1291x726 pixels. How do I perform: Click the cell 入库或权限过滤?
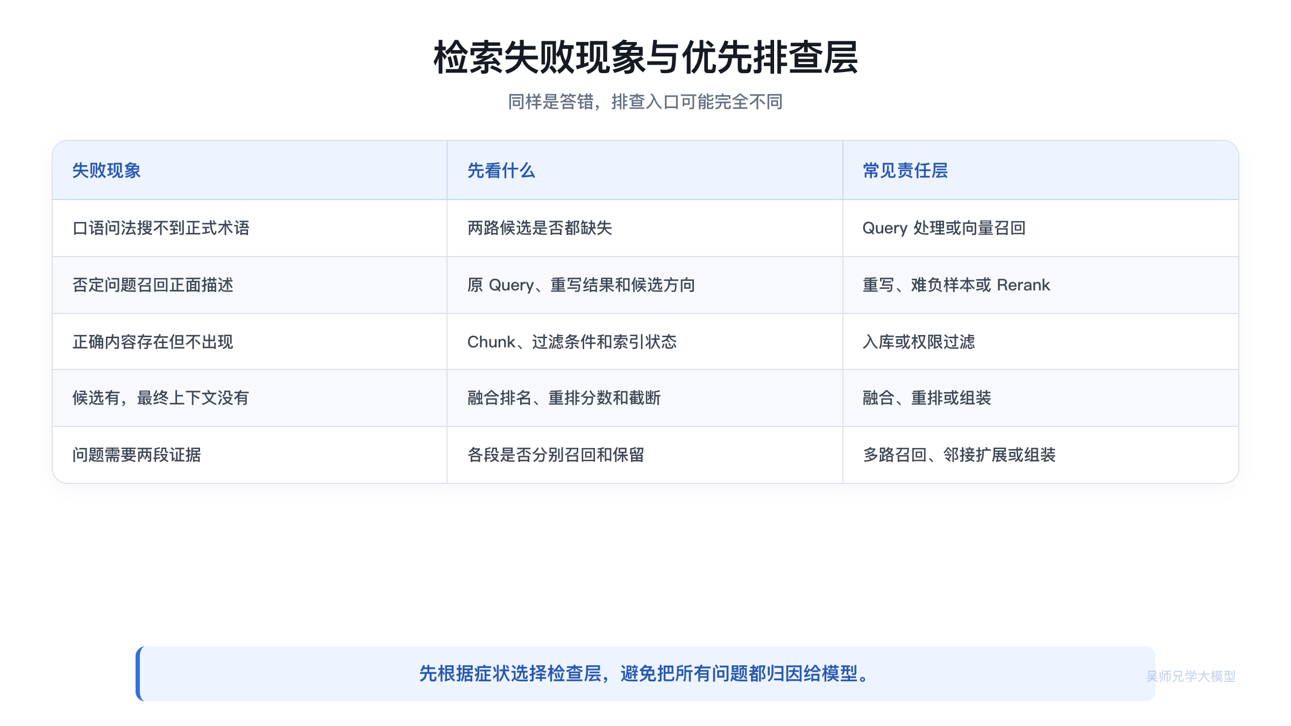tap(1041, 341)
